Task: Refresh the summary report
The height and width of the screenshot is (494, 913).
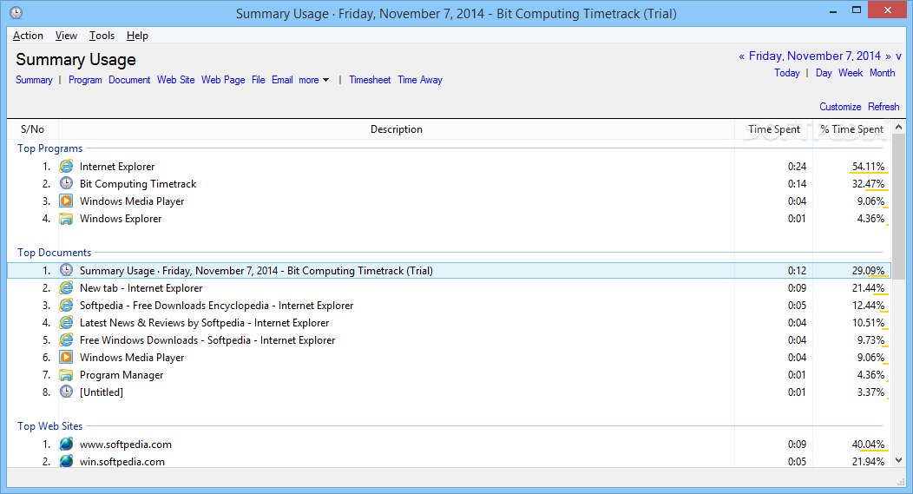Action: [883, 107]
